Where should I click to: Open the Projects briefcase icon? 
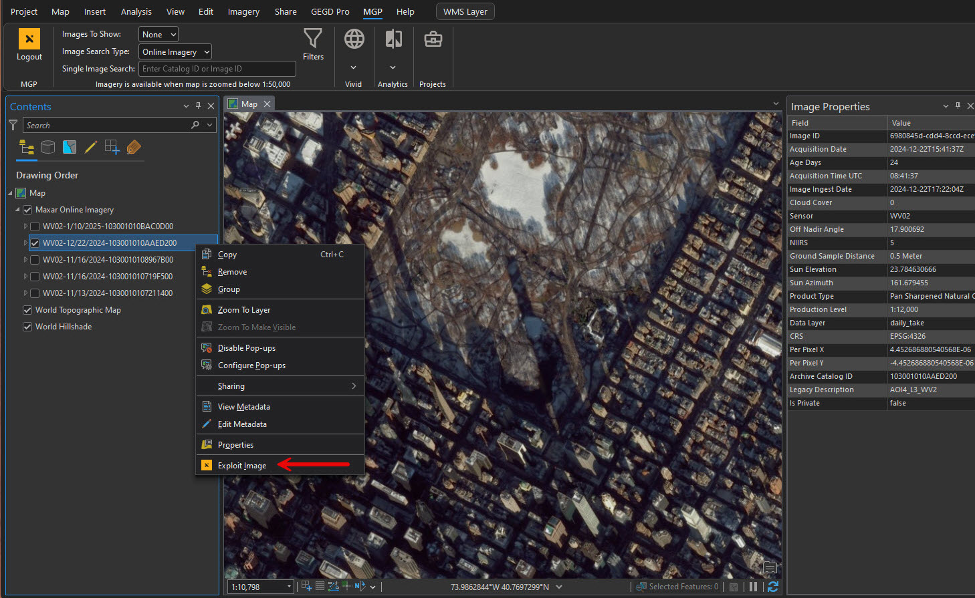(433, 39)
